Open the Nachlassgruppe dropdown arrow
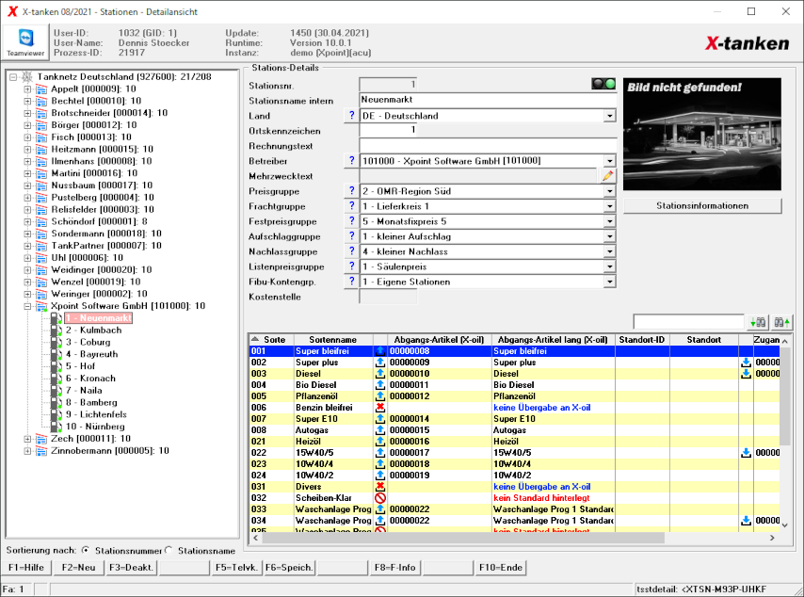 [609, 251]
